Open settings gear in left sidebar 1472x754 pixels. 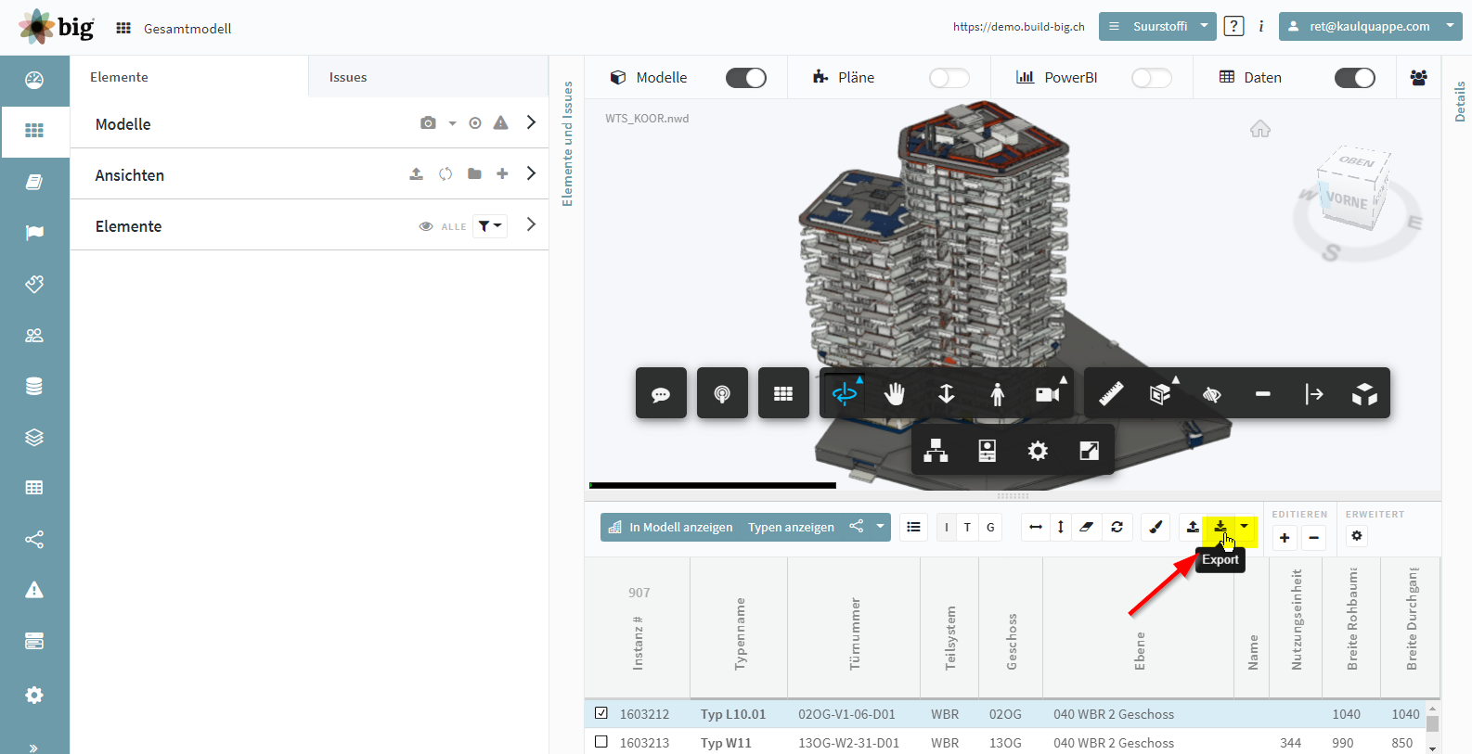(34, 695)
